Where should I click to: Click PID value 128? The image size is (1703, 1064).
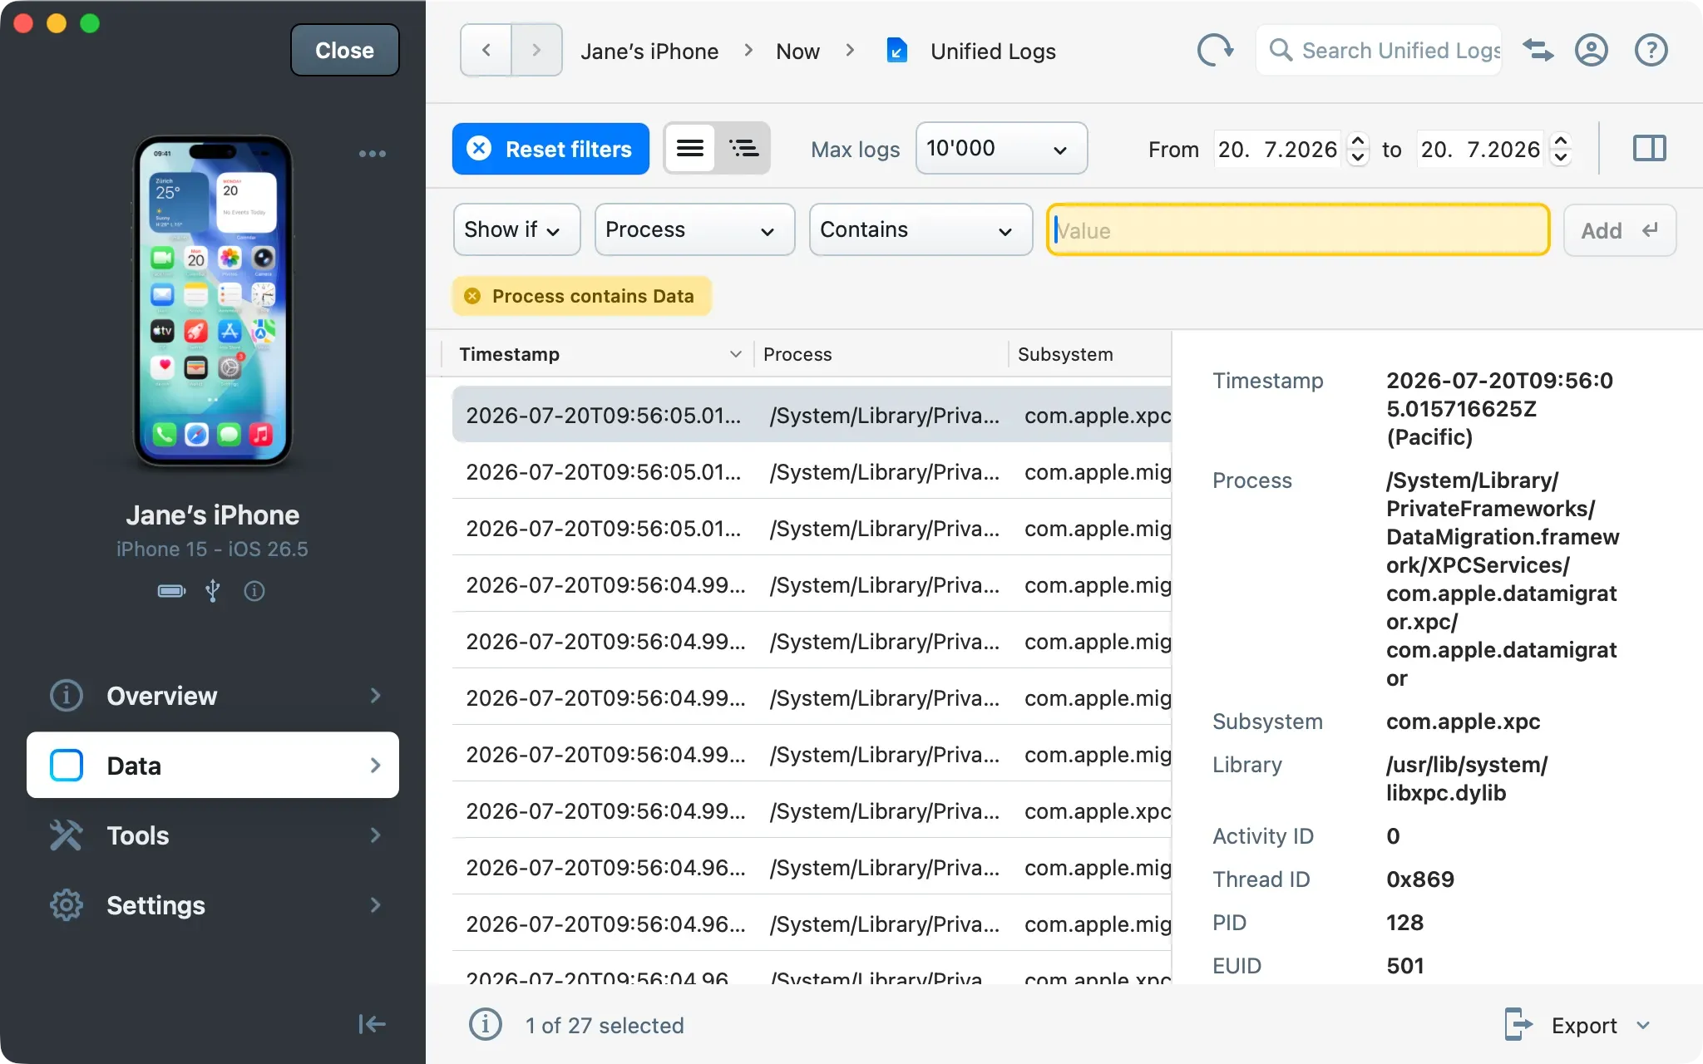[1404, 923]
